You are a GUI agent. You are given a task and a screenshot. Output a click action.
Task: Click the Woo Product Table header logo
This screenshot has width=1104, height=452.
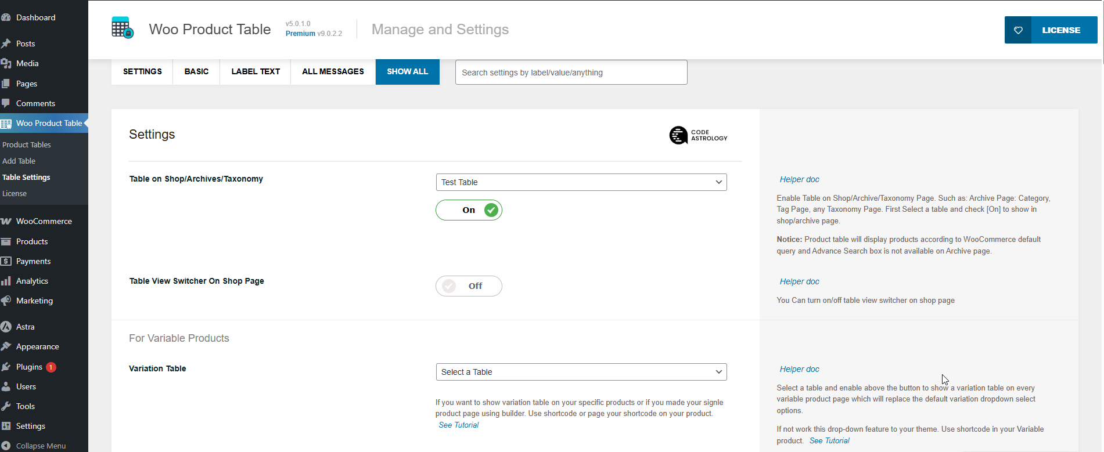click(123, 28)
